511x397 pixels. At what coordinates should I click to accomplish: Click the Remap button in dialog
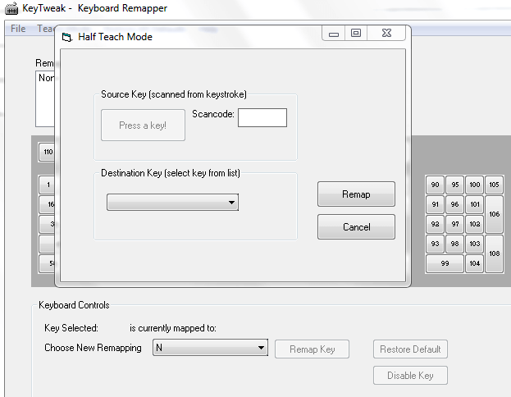click(x=356, y=194)
